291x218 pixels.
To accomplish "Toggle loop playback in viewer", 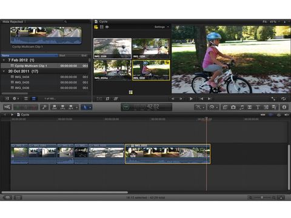I will [284, 99].
